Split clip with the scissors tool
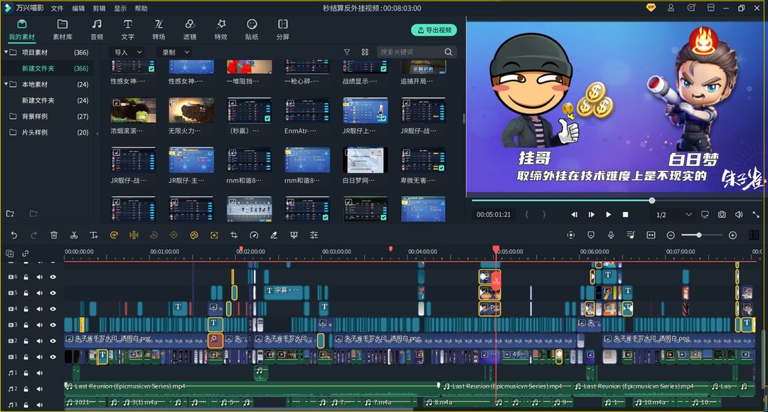The image size is (768, 412). (74, 235)
